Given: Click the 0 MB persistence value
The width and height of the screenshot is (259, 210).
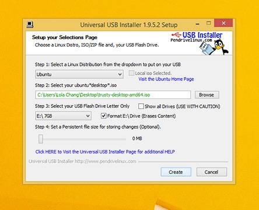Looking at the screenshot, I should (137, 138).
